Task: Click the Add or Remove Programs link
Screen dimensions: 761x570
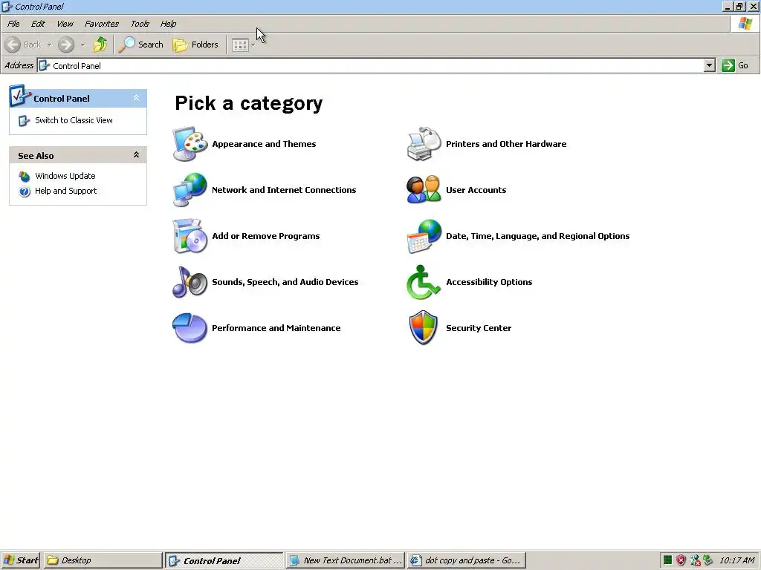Action: (x=266, y=236)
